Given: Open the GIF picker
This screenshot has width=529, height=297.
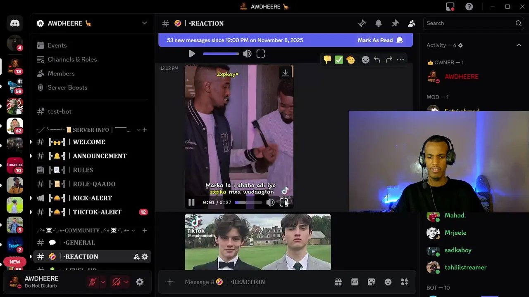Looking at the screenshot, I should 355,282.
